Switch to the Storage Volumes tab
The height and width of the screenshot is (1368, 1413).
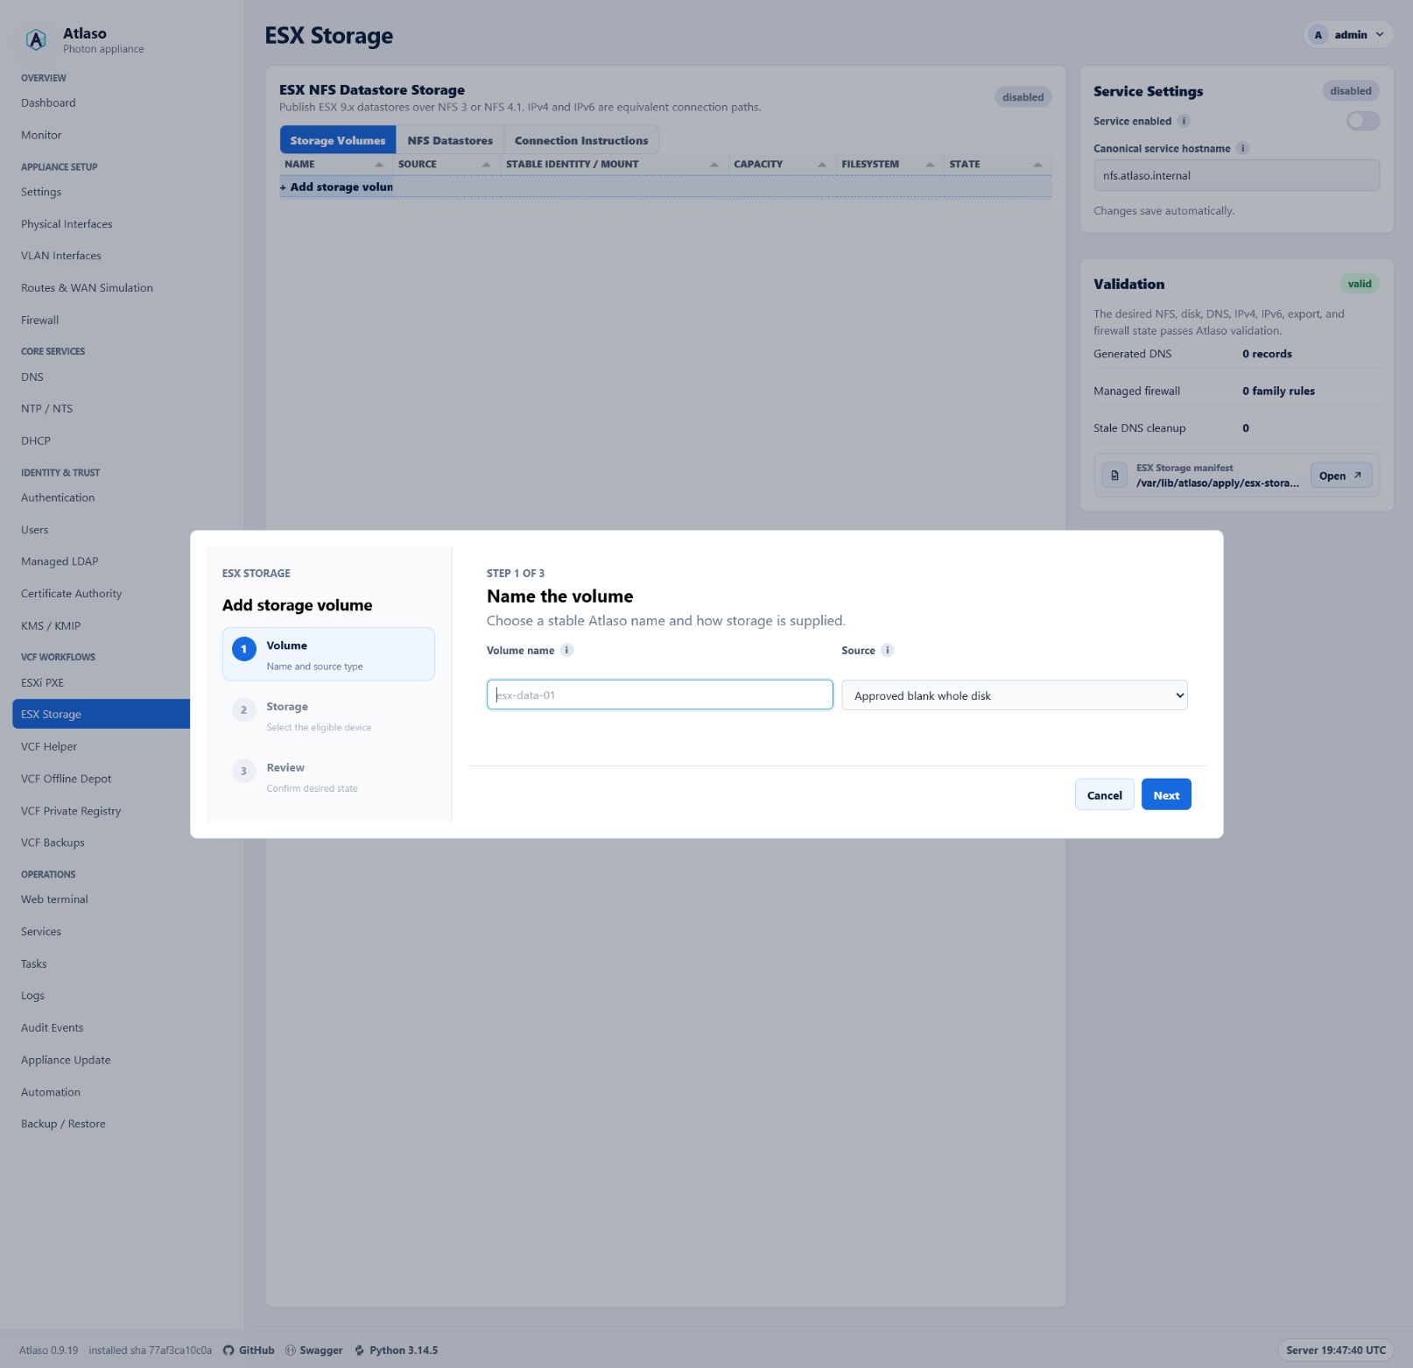[338, 140]
